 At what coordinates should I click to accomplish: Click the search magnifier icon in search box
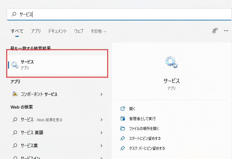click(x=14, y=14)
